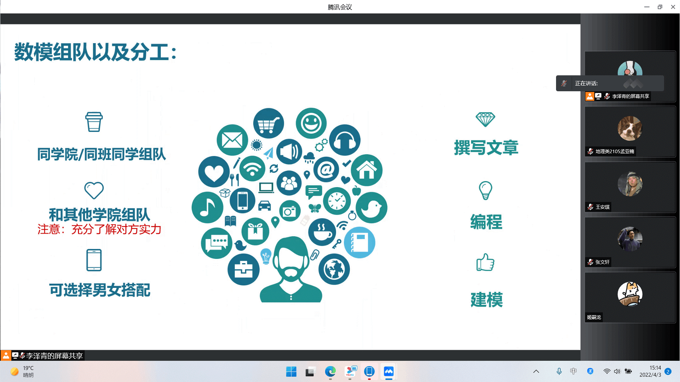
Task: Click the Windows Start button
Action: (x=291, y=371)
